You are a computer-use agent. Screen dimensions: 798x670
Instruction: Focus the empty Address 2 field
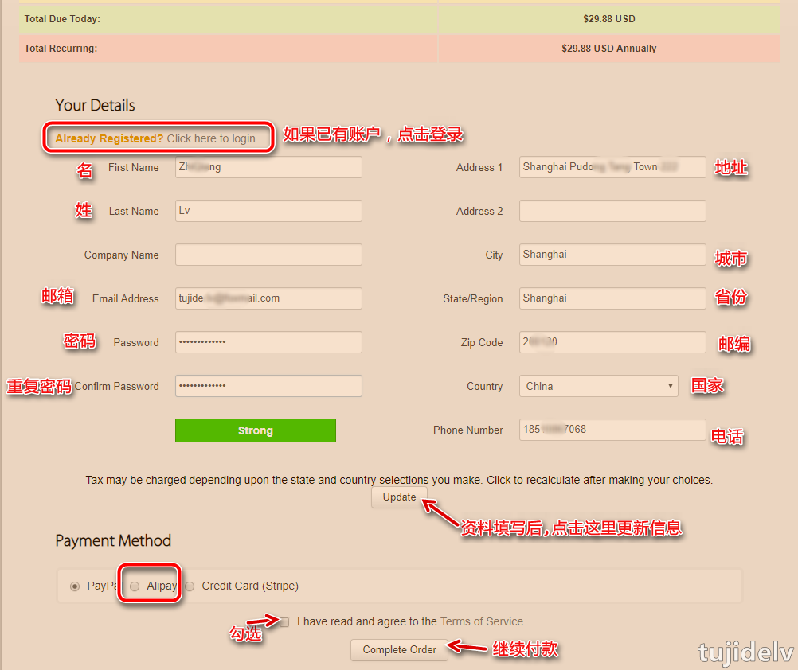click(612, 211)
